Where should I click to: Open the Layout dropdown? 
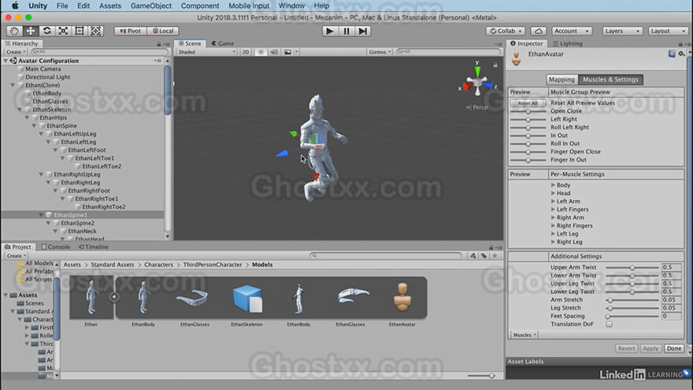(x=669, y=31)
